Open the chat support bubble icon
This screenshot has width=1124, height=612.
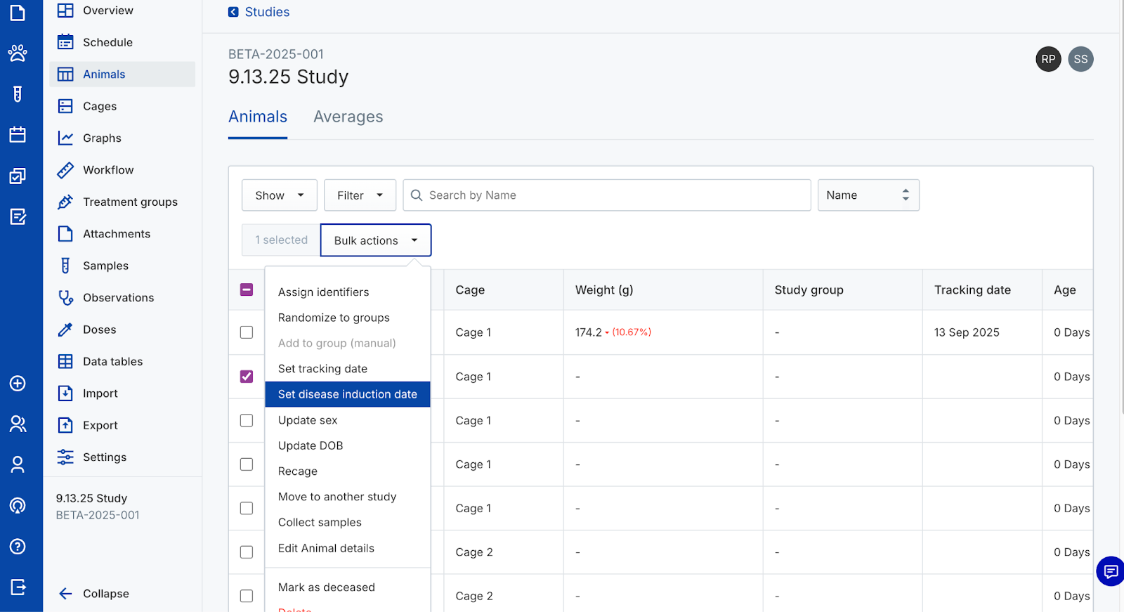coord(1110,571)
